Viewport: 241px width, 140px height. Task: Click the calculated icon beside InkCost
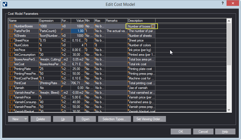point(11,64)
